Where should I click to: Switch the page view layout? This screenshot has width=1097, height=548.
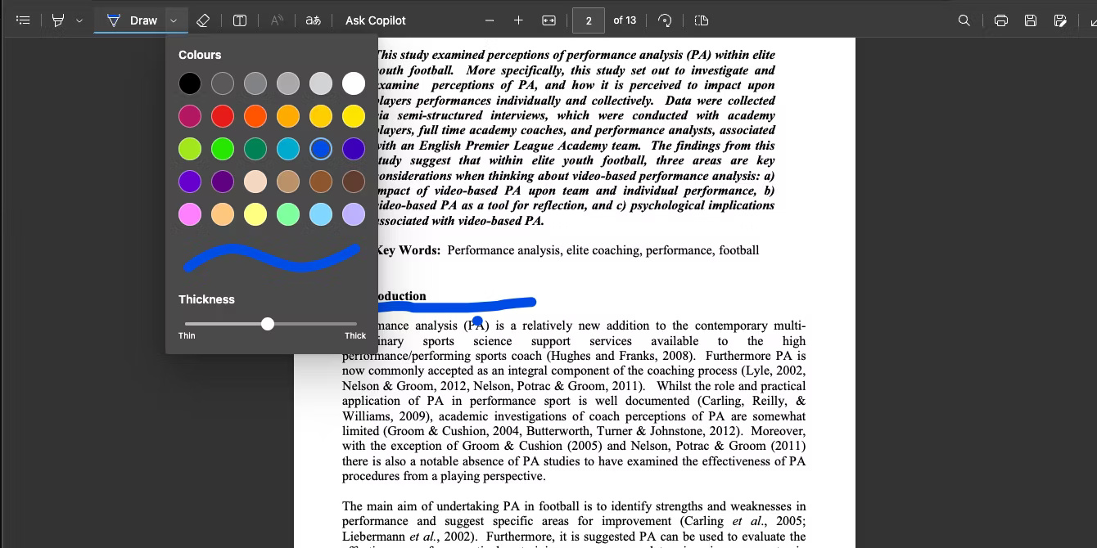click(x=701, y=20)
